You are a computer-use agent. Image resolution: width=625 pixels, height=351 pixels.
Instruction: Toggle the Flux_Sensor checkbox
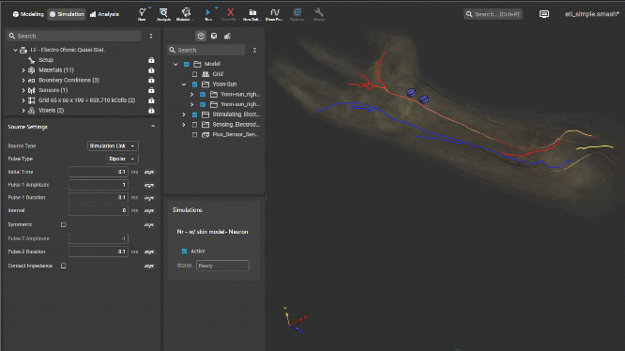coord(194,134)
